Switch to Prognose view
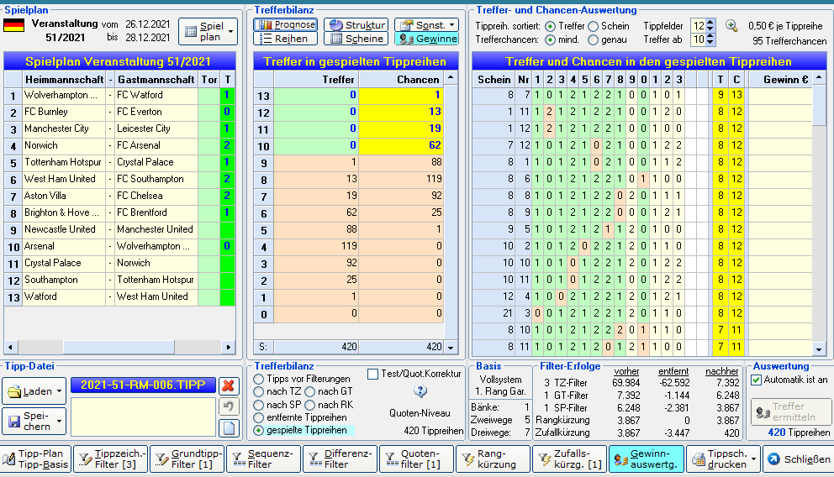 286,24
